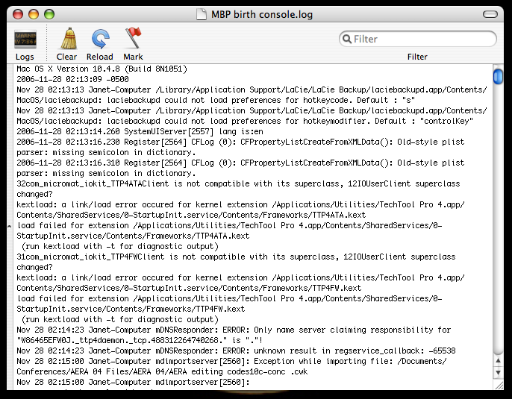
Task: Toggle toolbar with the pill button
Action: (x=490, y=14)
